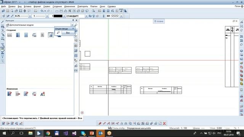Close the Опции ввода popup

point(73,29)
